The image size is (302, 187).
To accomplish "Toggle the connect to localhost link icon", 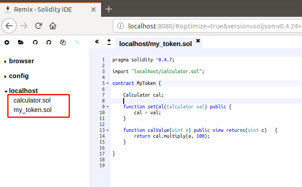I will tap(77, 42).
